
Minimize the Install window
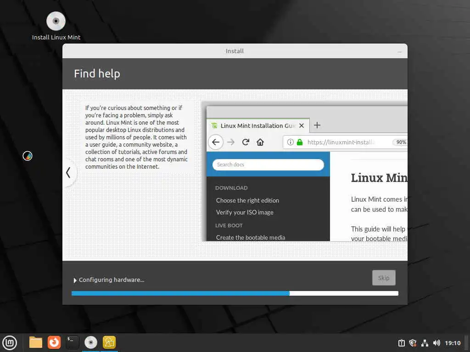pos(399,51)
